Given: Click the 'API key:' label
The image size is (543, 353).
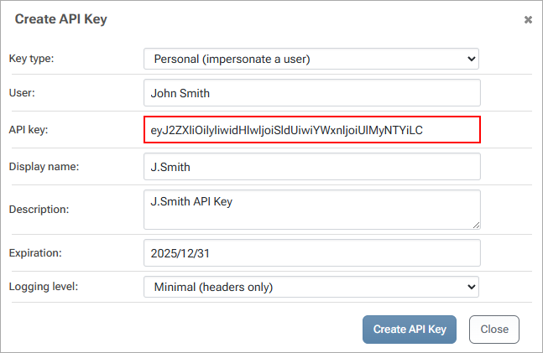Looking at the screenshot, I should pyautogui.click(x=28, y=130).
